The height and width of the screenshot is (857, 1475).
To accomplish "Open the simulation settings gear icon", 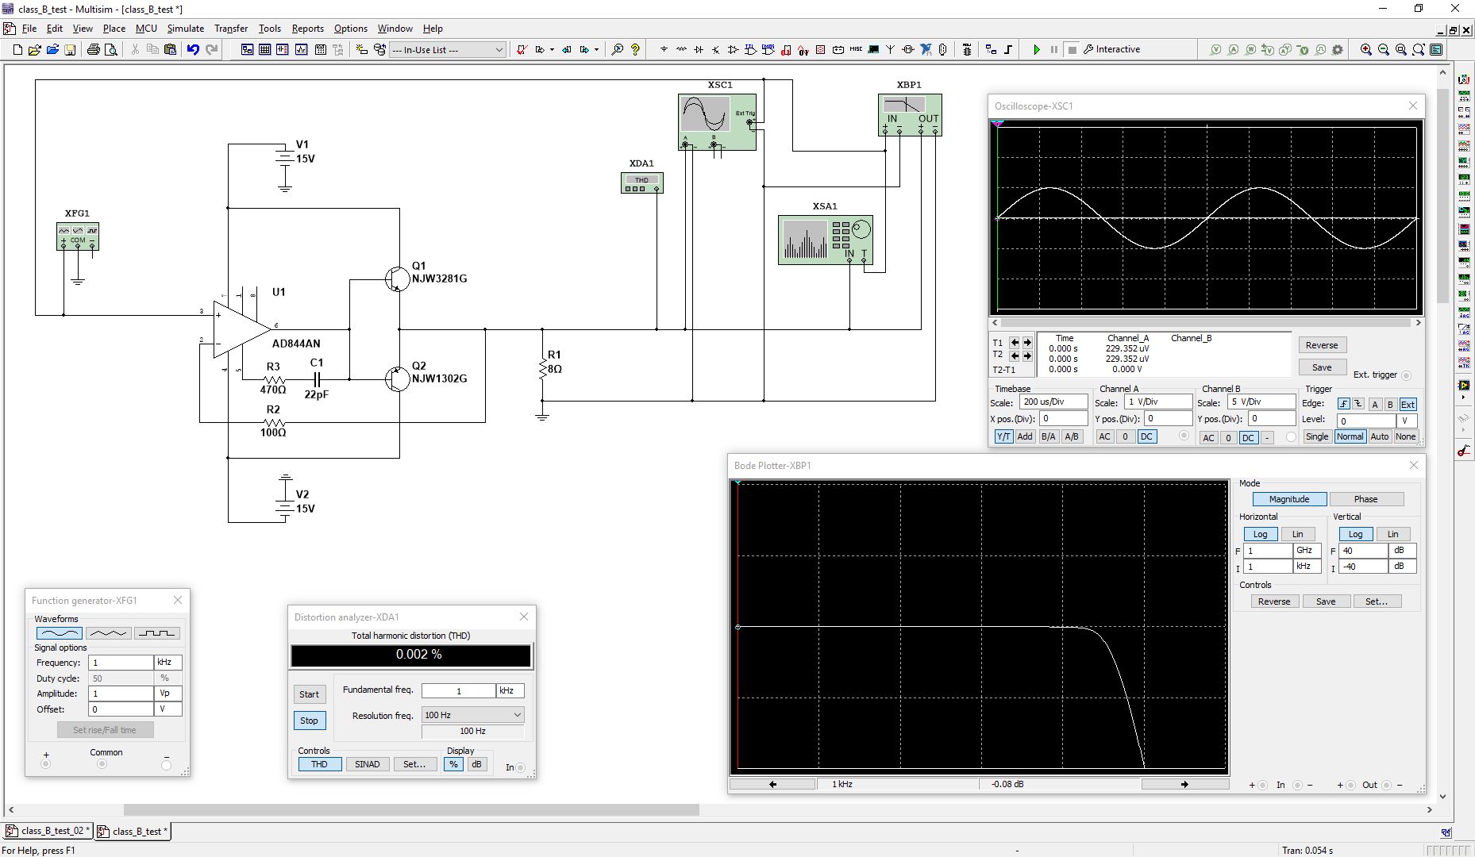I will [1338, 49].
